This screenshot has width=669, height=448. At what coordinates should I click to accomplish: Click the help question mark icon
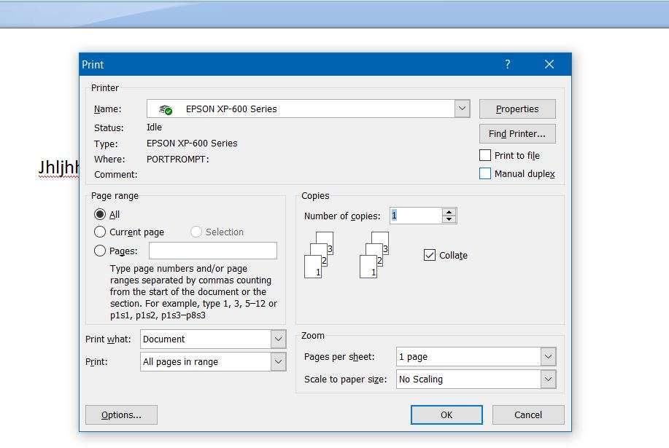(x=507, y=64)
